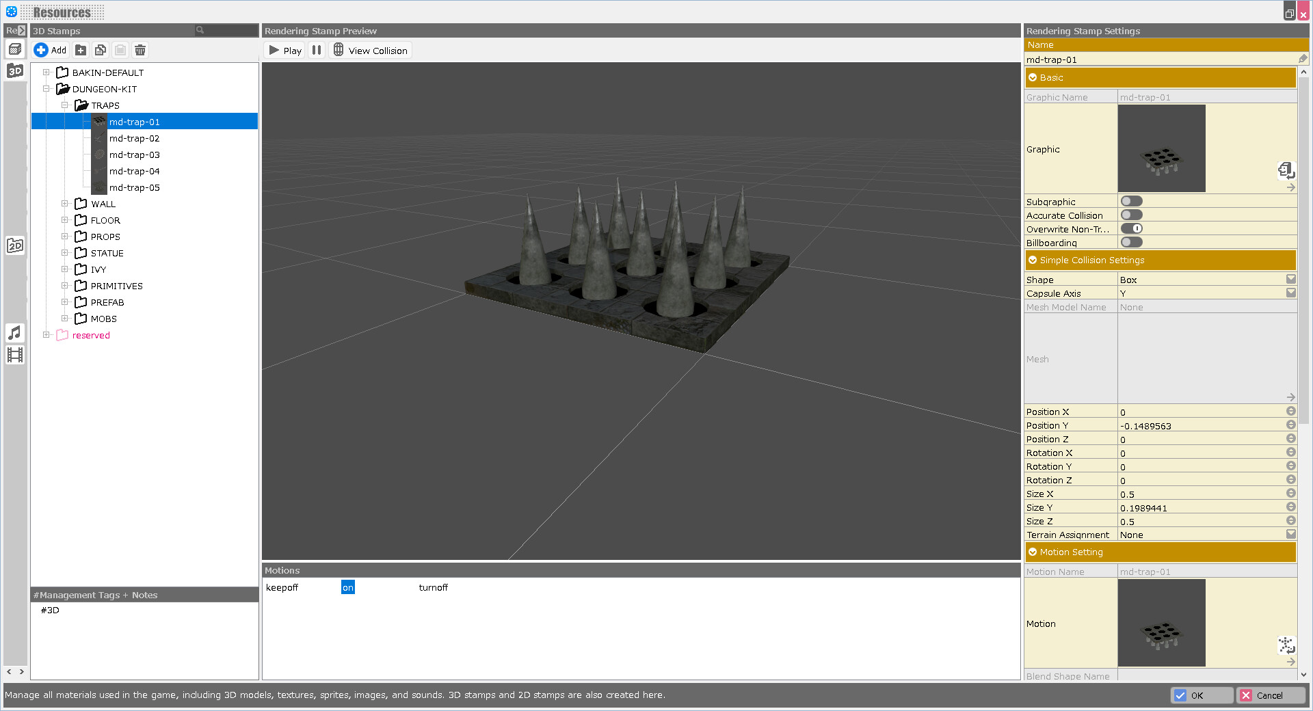Create a new folder in 3D Stamps

tap(80, 49)
